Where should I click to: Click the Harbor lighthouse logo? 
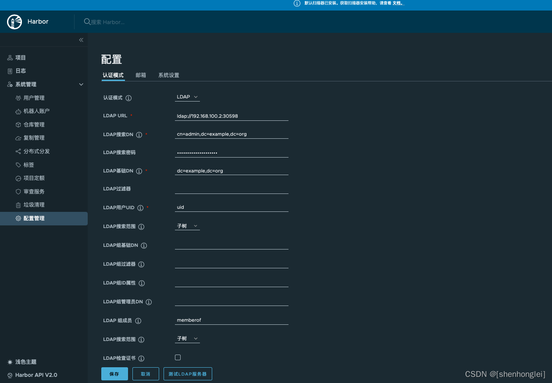pyautogui.click(x=14, y=22)
